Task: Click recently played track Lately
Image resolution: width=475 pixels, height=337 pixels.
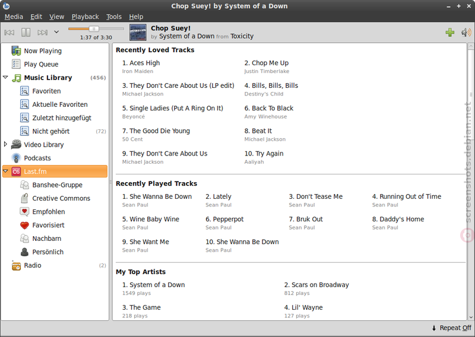Action: [218, 196]
